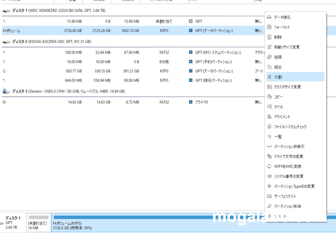The image size is (336, 233).
Task: Select the D: FAT32 partition row
Action: pyautogui.click(x=131, y=102)
